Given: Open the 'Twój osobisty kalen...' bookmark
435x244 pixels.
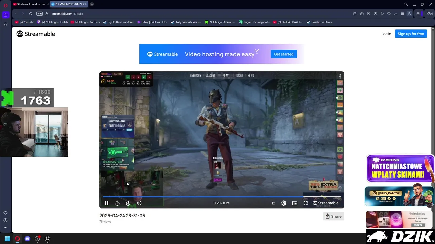Looking at the screenshot, I should coord(186,22).
